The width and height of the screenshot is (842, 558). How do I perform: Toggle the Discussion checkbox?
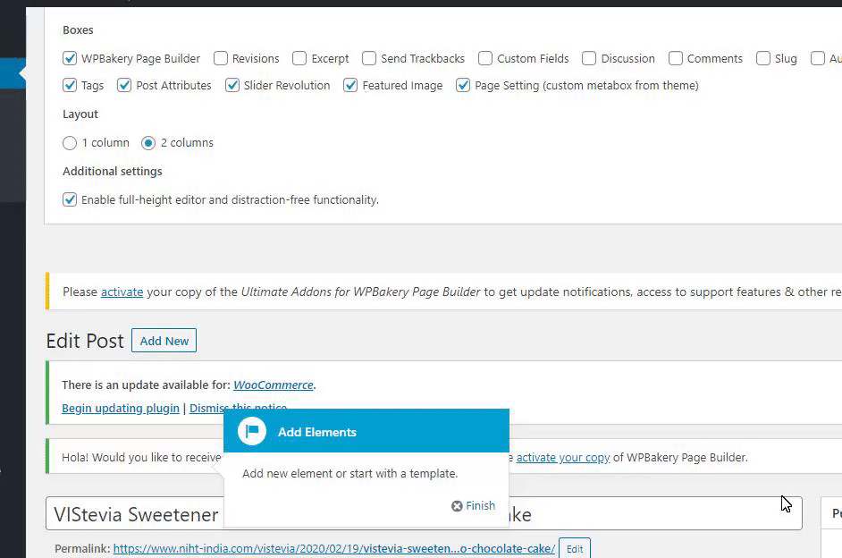click(589, 58)
